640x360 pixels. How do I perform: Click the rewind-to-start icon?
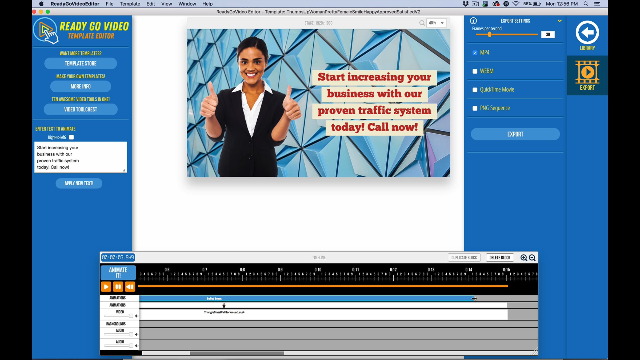pyautogui.click(x=130, y=287)
